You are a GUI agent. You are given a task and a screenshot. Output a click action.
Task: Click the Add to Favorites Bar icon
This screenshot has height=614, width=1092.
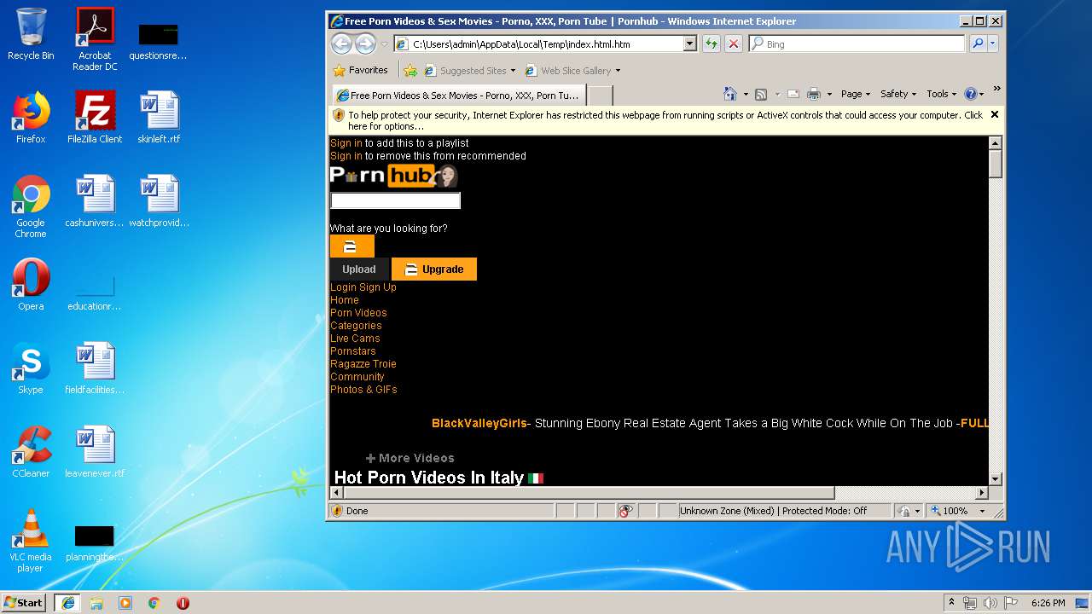click(410, 71)
